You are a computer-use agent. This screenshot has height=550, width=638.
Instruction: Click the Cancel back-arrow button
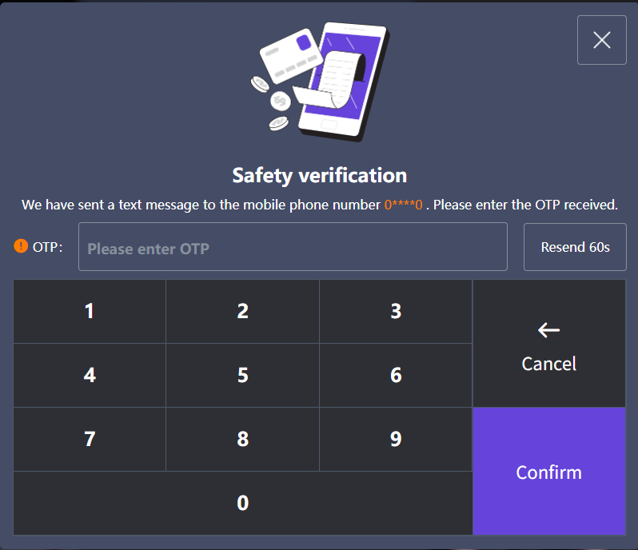pyautogui.click(x=548, y=344)
